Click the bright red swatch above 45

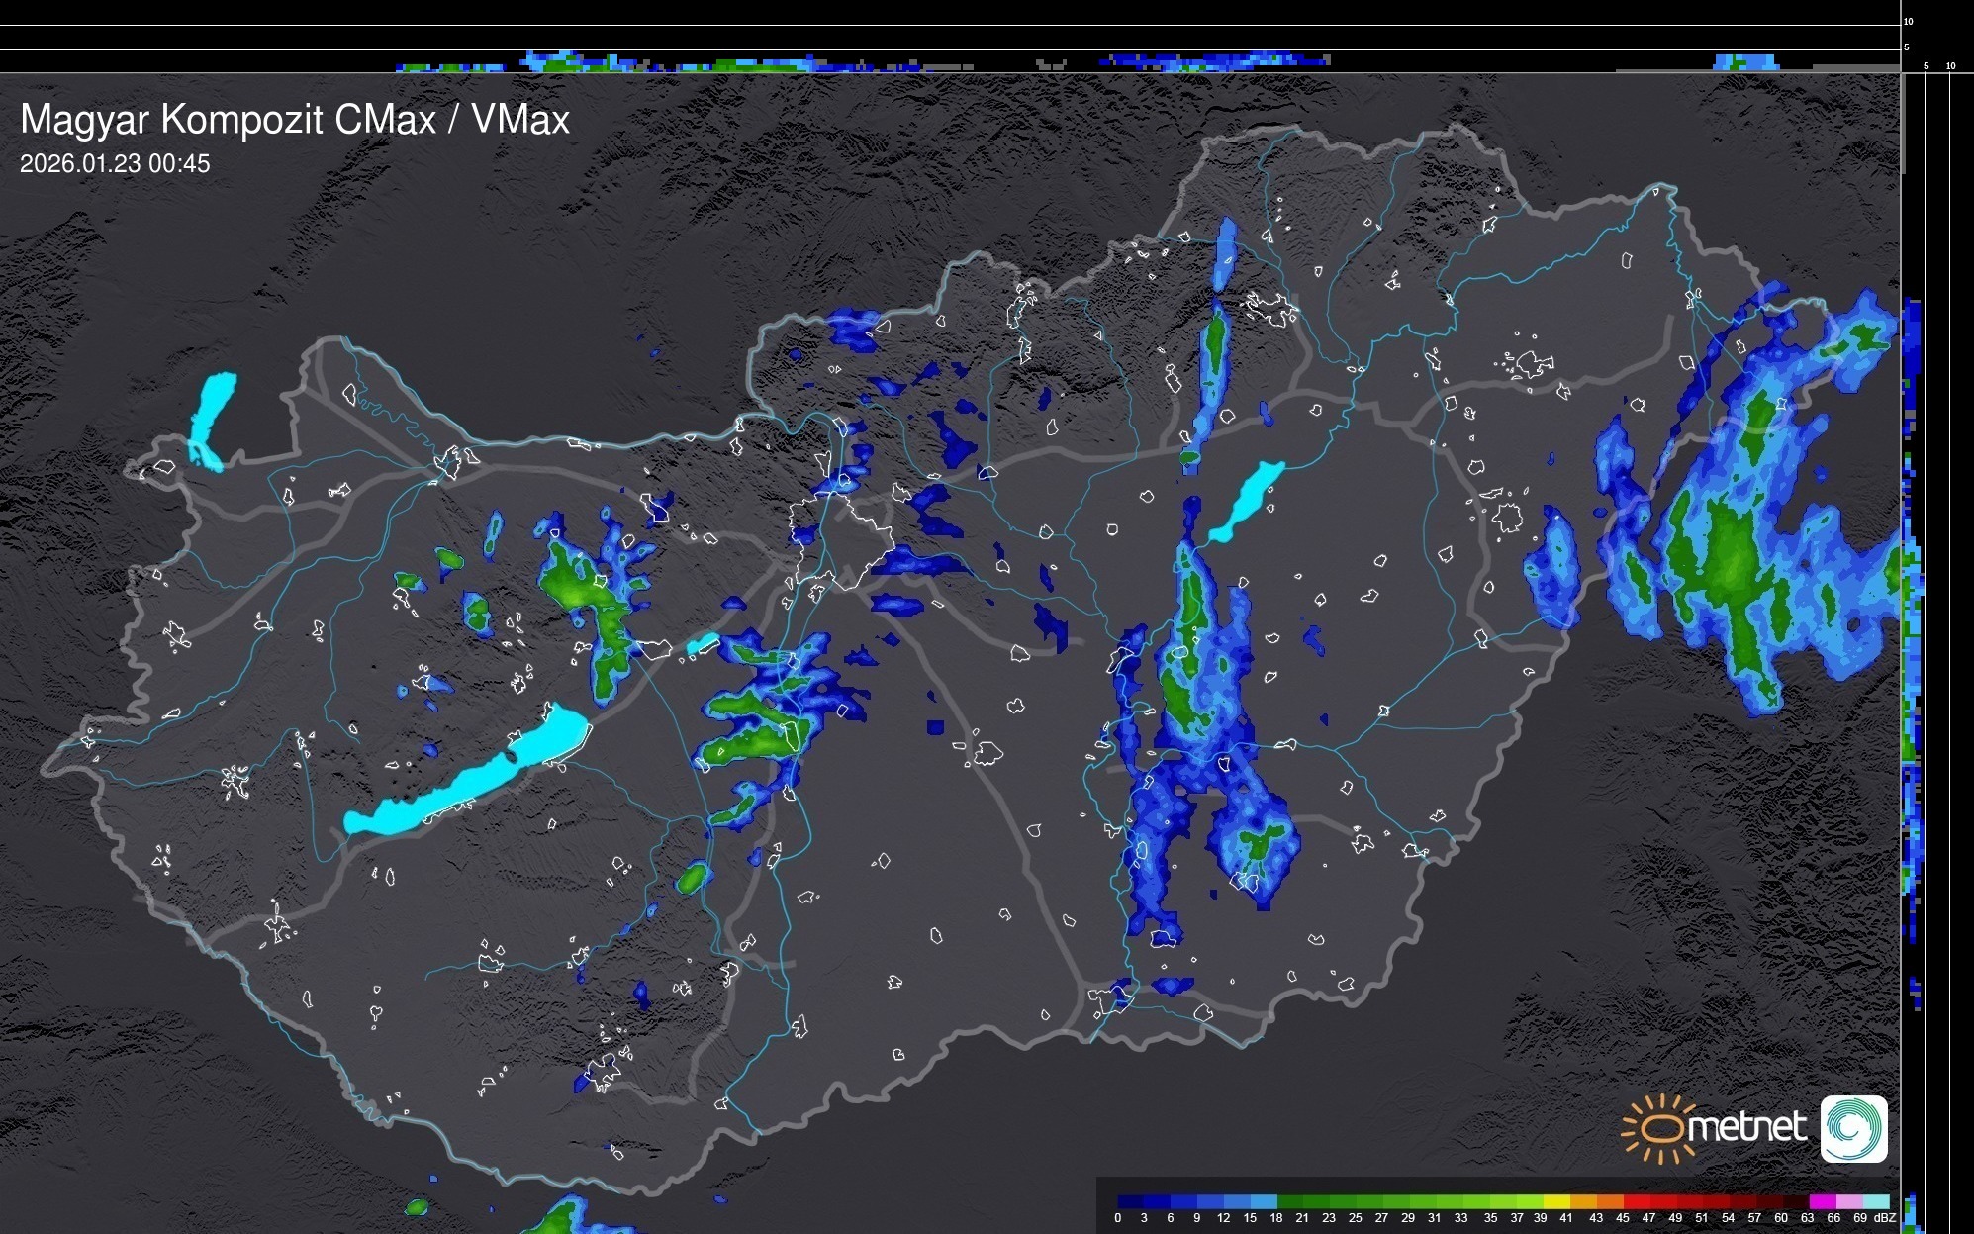coord(1638,1201)
